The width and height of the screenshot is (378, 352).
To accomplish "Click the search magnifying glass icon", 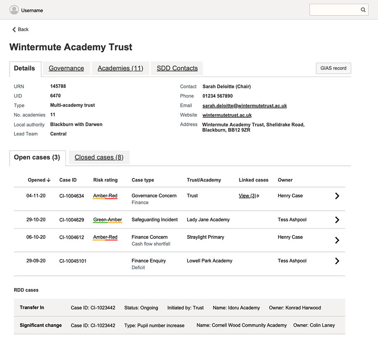I will click(363, 10).
